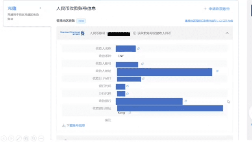
Task: Open the 充值 sidebar item
Action: coord(12,8)
